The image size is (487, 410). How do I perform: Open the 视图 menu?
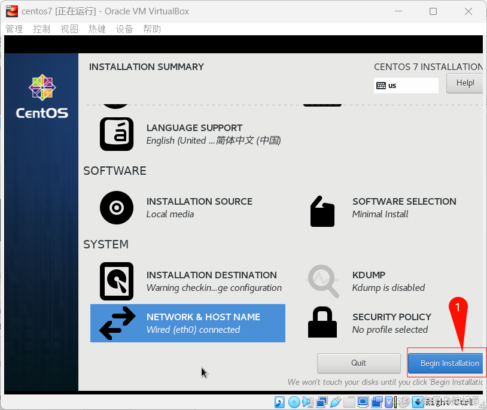click(x=69, y=29)
